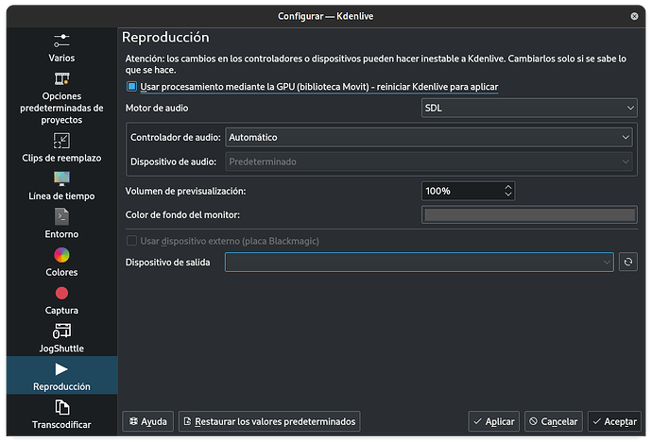The image size is (652, 442).
Task: Switch to the Varios settings page label
Action: click(x=61, y=58)
